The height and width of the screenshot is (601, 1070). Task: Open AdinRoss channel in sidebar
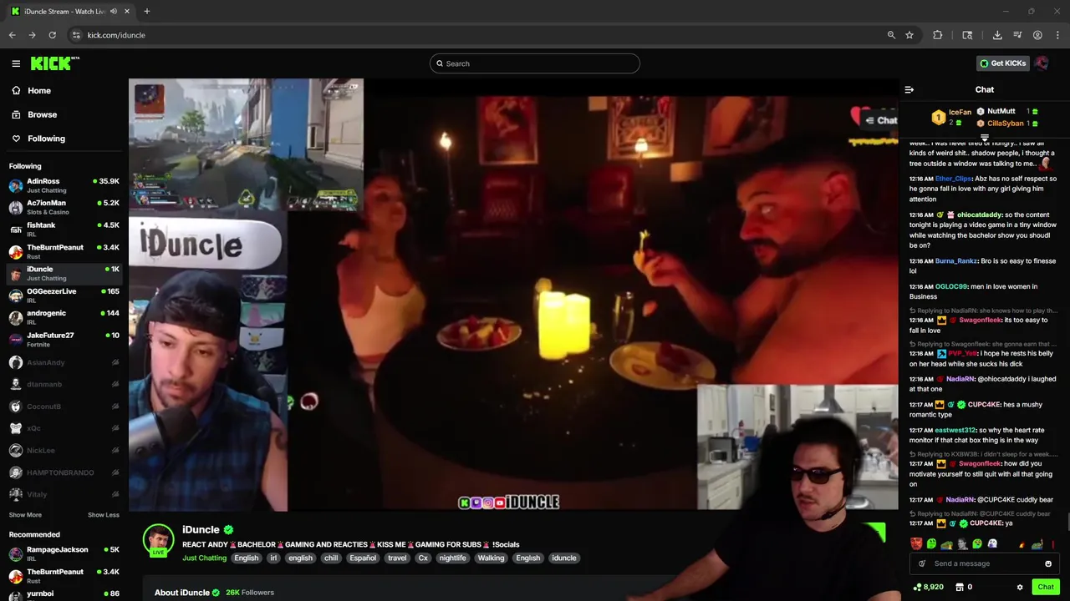tap(64, 185)
